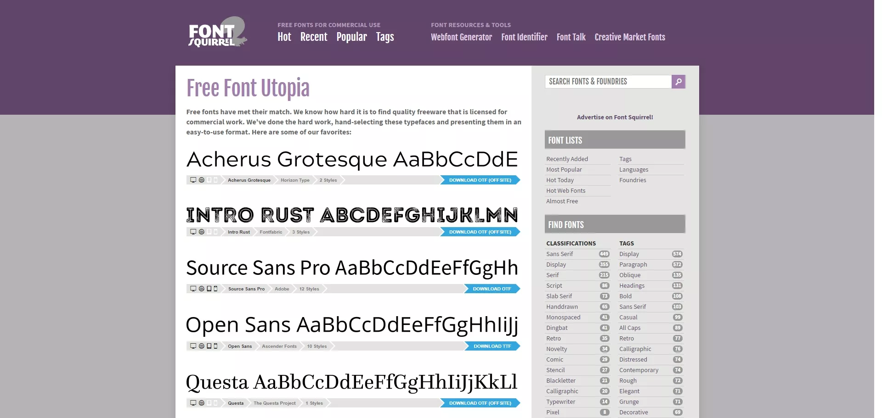
Task: Select Monospaced classification
Action: [563, 317]
